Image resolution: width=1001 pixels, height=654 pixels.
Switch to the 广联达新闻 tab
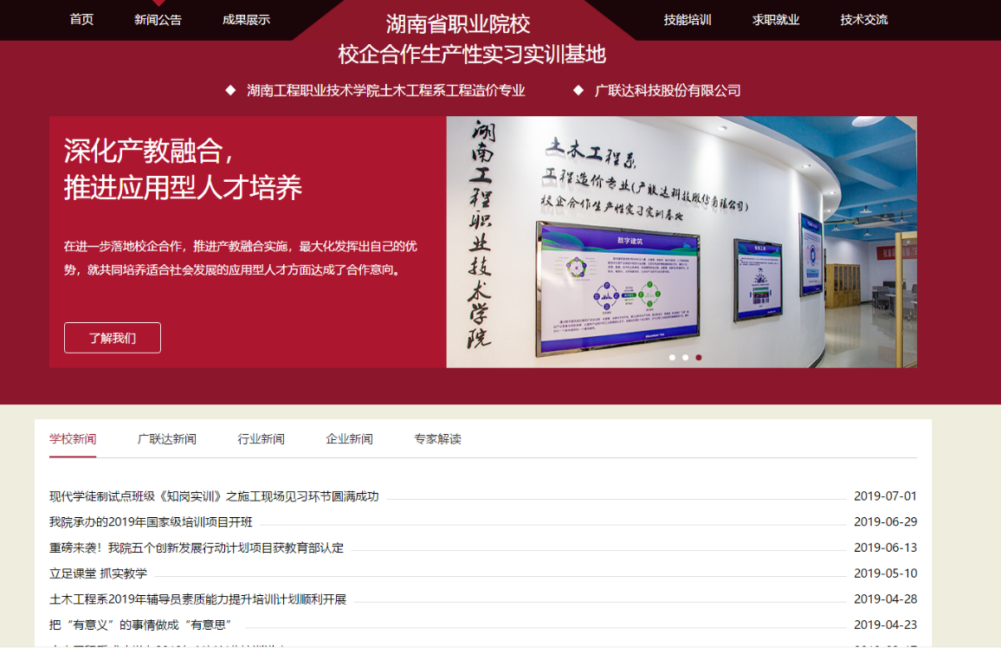tap(167, 439)
